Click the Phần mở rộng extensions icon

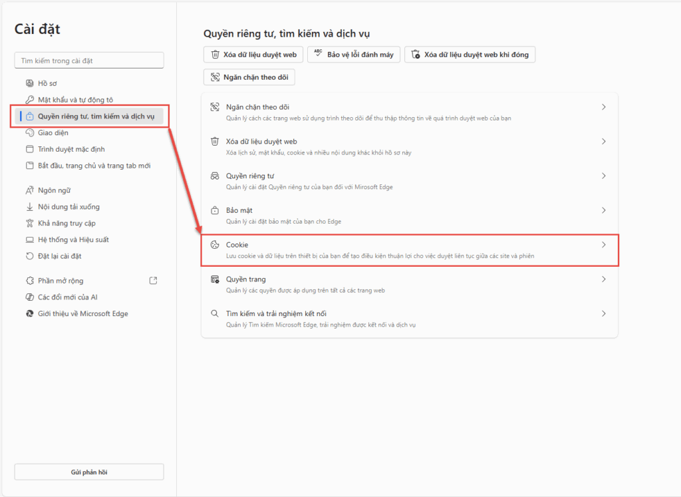pyautogui.click(x=29, y=281)
